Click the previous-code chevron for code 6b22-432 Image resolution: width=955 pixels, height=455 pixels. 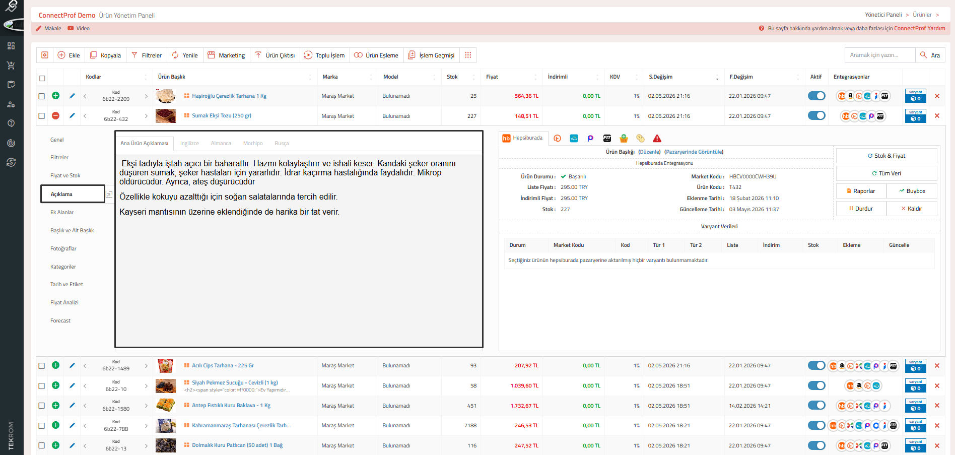(x=85, y=116)
